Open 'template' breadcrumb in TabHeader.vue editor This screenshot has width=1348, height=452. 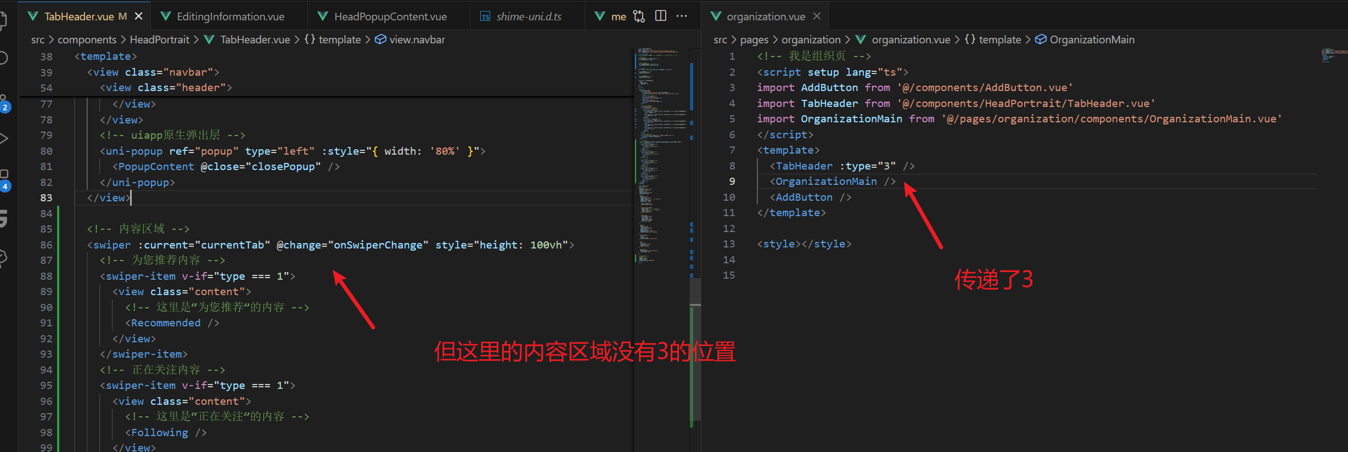[x=339, y=39]
